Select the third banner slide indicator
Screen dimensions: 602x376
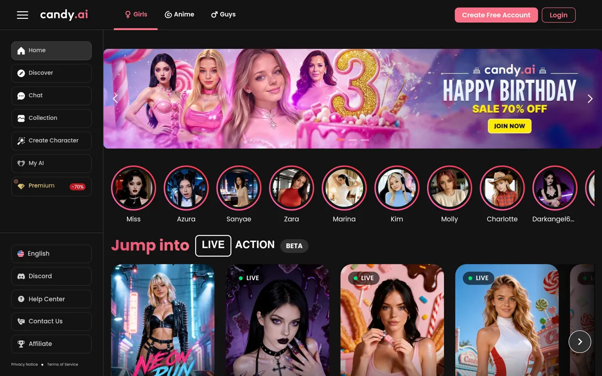point(365,140)
